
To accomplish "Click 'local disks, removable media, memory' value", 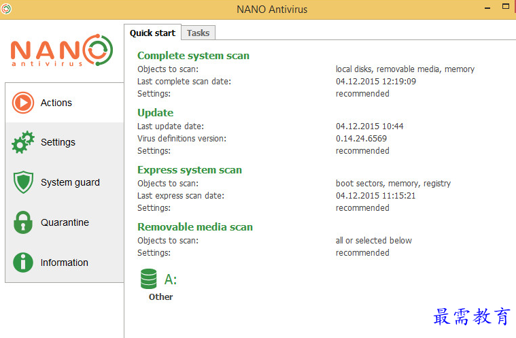I will [405, 69].
